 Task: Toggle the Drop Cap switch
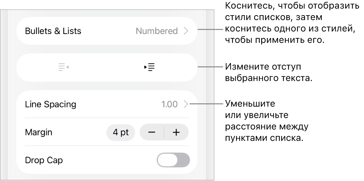[173, 161]
